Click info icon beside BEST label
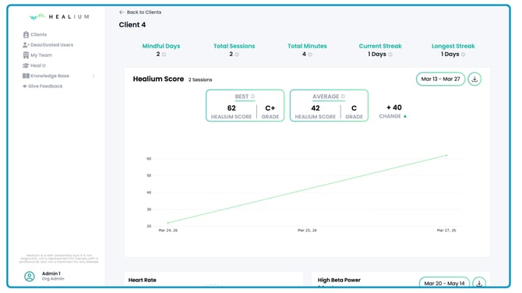522x293 pixels. pyautogui.click(x=252, y=96)
